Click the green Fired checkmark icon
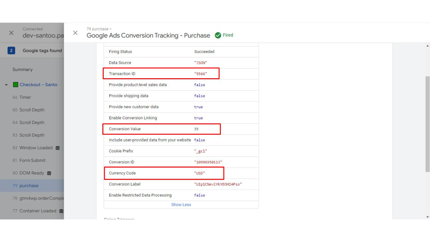The width and height of the screenshot is (430, 242). click(218, 35)
